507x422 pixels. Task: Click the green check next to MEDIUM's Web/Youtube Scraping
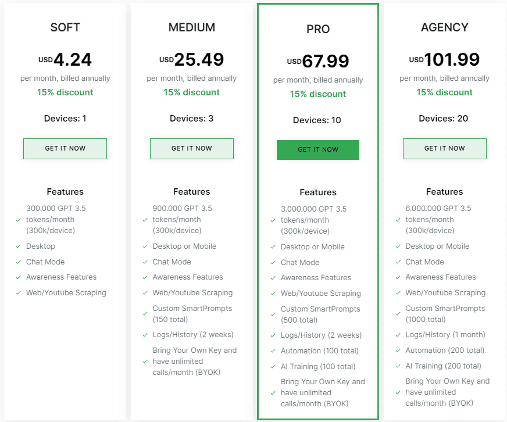[145, 292]
